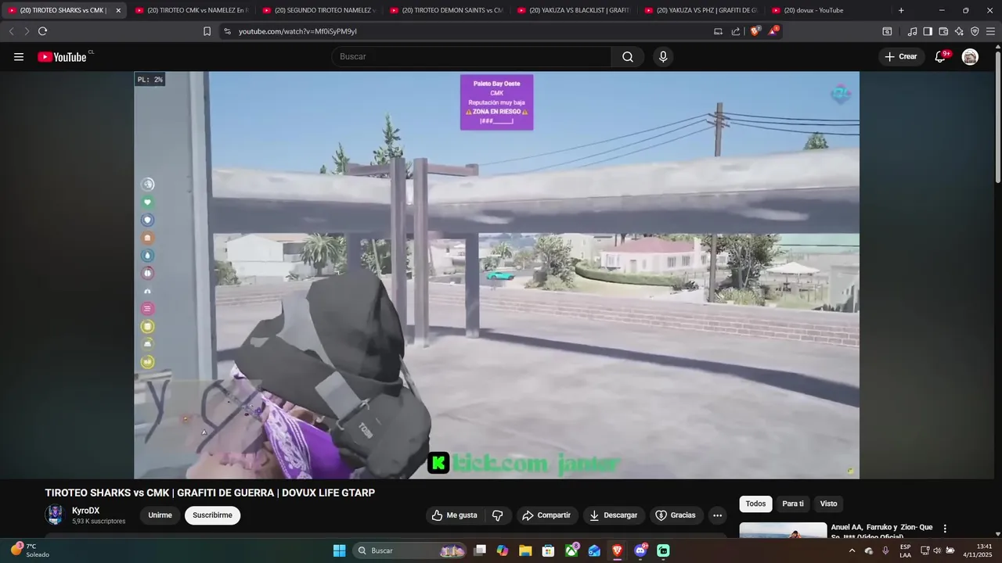Open Brave Shields lion icon
This screenshot has height=563, width=1002.
[x=755, y=31]
